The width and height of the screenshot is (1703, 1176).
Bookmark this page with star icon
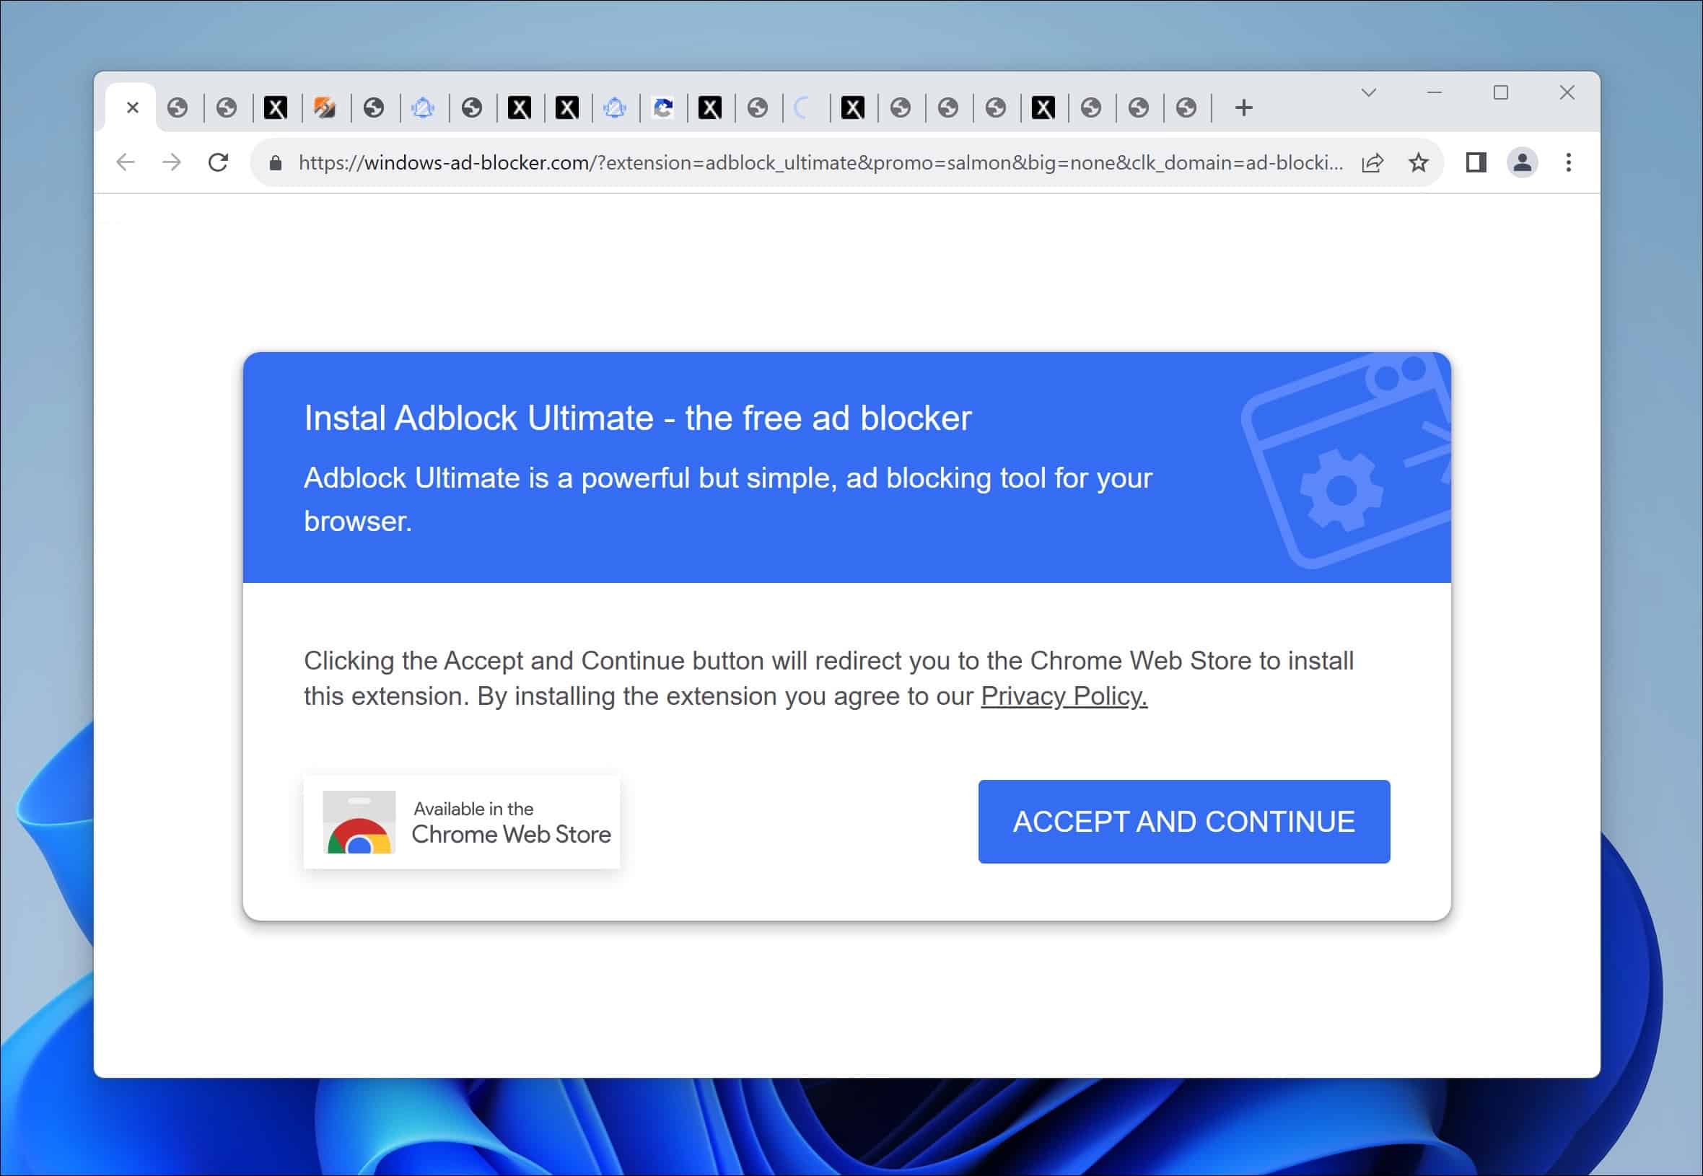point(1419,162)
